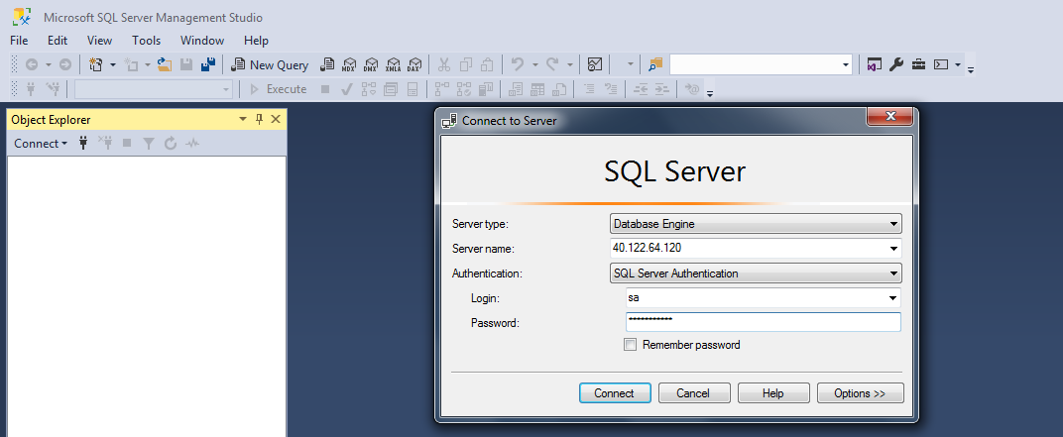Expand the Login dropdown arrow
The height and width of the screenshot is (437, 1063).
(x=892, y=297)
